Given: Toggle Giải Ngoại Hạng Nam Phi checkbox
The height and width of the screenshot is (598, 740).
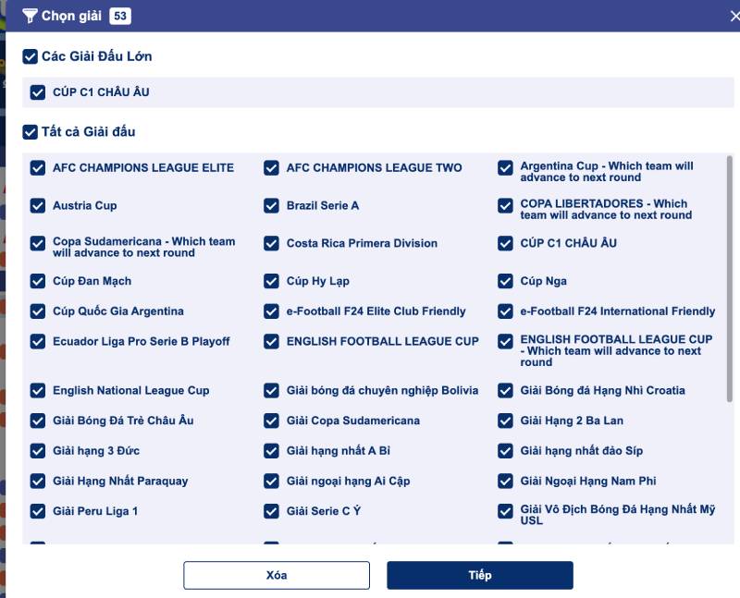Looking at the screenshot, I should tap(505, 482).
